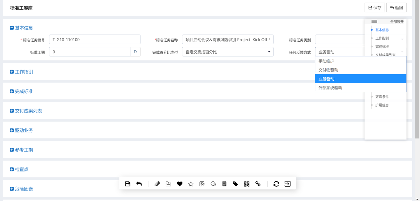Image resolution: width=420 pixels, height=201 pixels.
Task: Click the tag label icon
Action: click(235, 184)
